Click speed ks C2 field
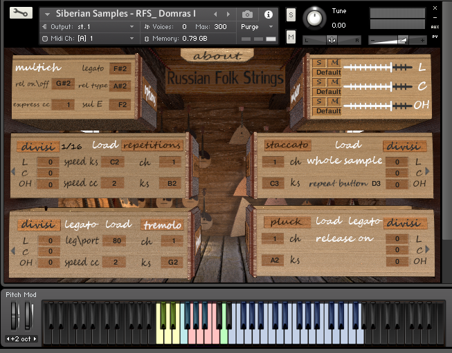 click(x=114, y=162)
